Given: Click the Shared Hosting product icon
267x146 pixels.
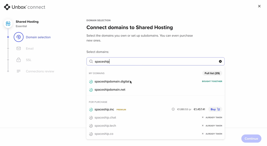Looking at the screenshot, I should (x=8, y=24).
